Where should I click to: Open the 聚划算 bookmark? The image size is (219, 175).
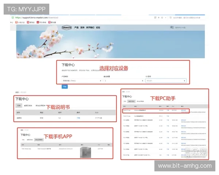[x=52, y=22]
